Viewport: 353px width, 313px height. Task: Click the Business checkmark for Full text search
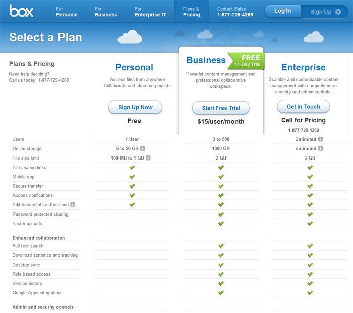(221, 246)
